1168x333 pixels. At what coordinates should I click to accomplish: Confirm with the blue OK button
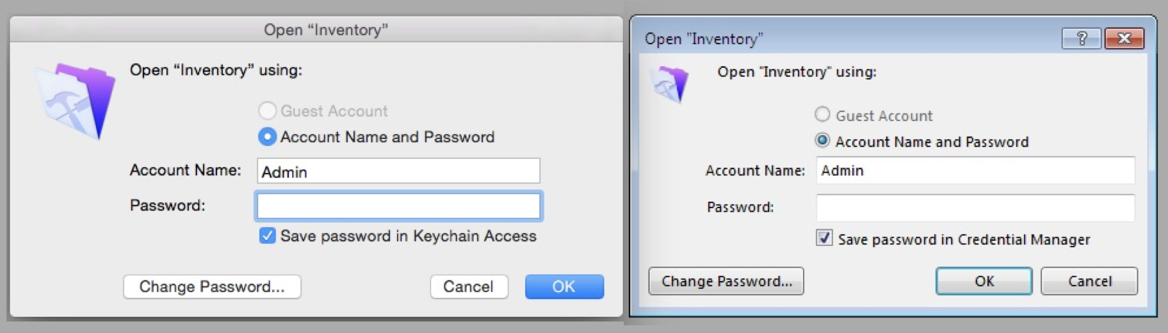coord(564,286)
